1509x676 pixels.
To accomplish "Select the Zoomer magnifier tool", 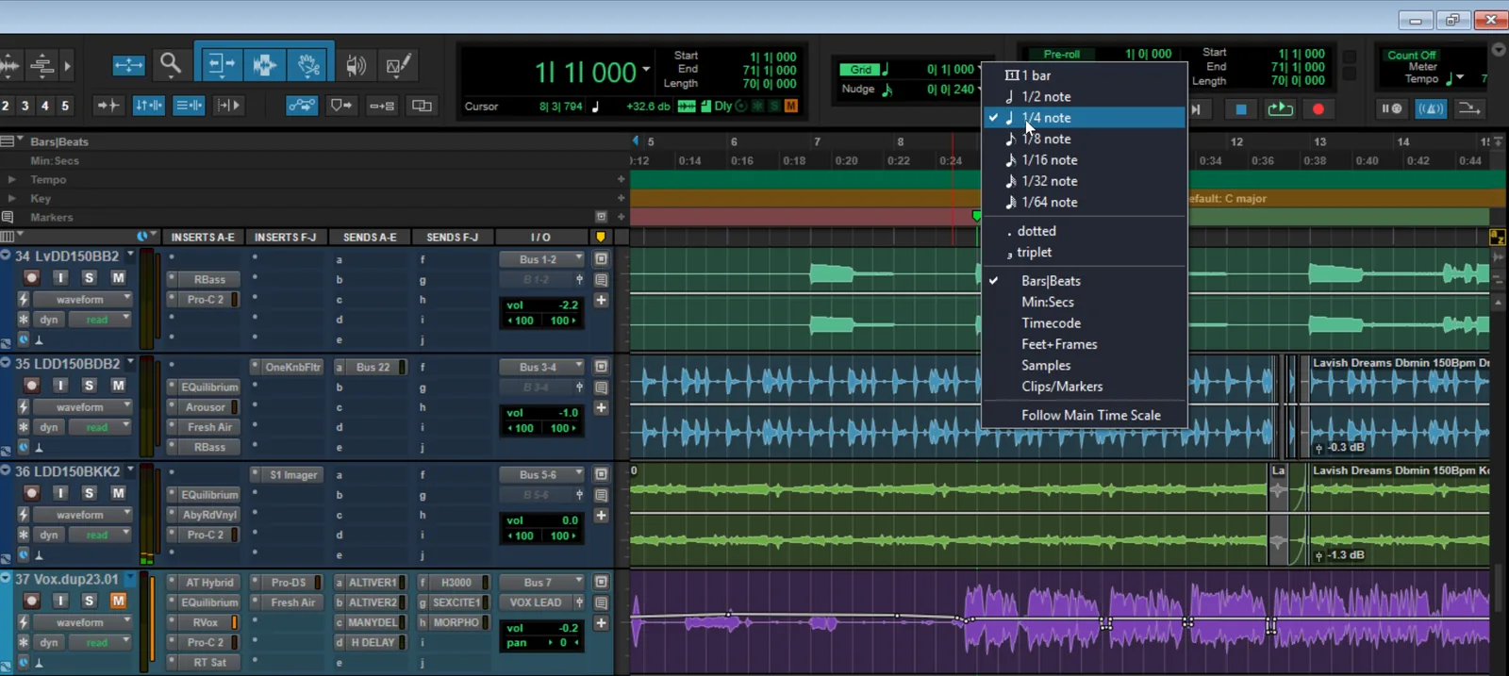I will pos(171,64).
